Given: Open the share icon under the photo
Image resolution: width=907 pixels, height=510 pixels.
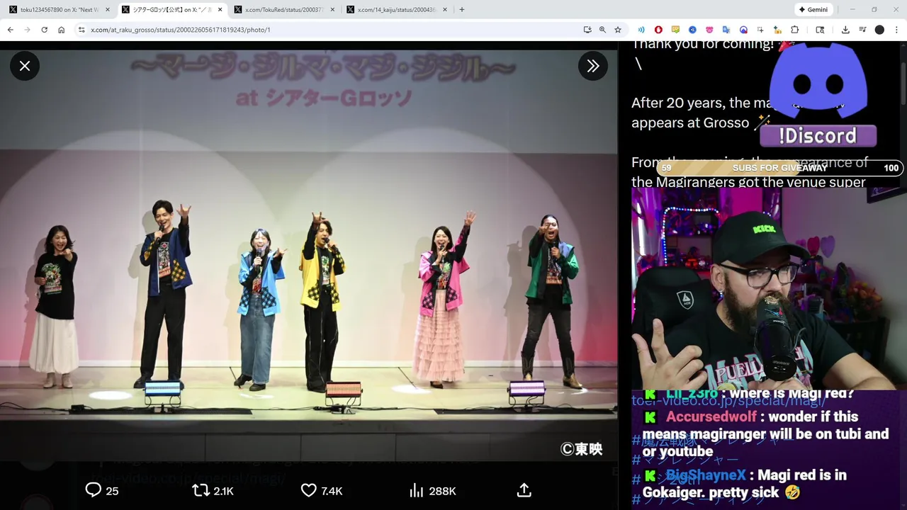Looking at the screenshot, I should tap(524, 490).
